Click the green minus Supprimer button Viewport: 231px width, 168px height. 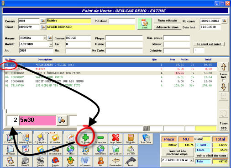100,139
